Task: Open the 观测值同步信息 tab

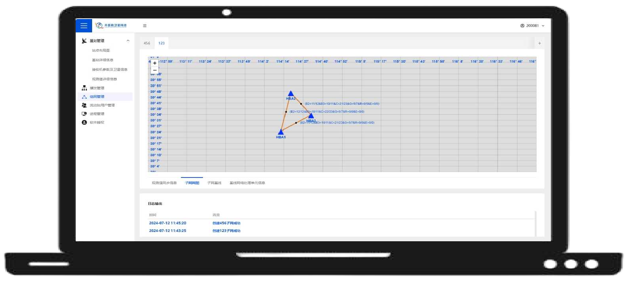Action: click(x=164, y=183)
